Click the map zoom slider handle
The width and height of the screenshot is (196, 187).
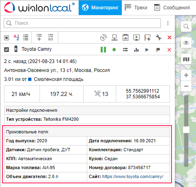(x=186, y=130)
